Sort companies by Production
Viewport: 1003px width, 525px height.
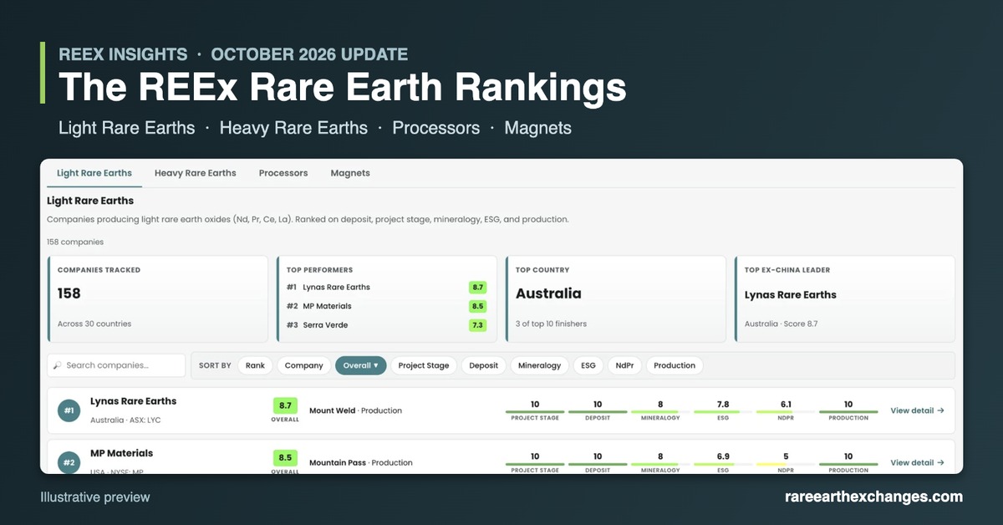(675, 365)
